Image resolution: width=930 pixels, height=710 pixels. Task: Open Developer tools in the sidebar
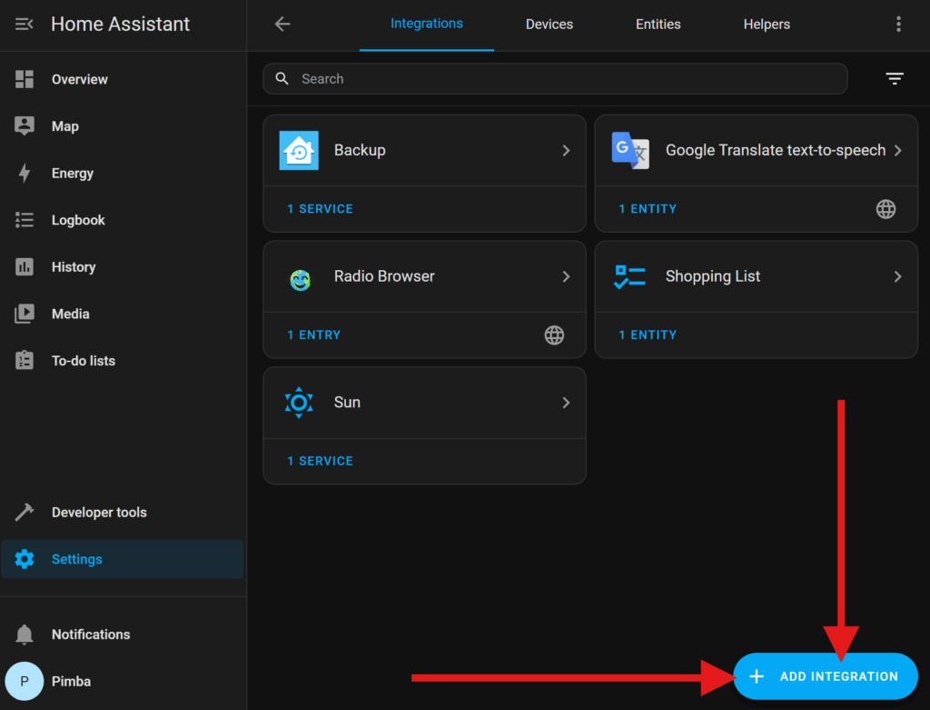pyautogui.click(x=99, y=513)
